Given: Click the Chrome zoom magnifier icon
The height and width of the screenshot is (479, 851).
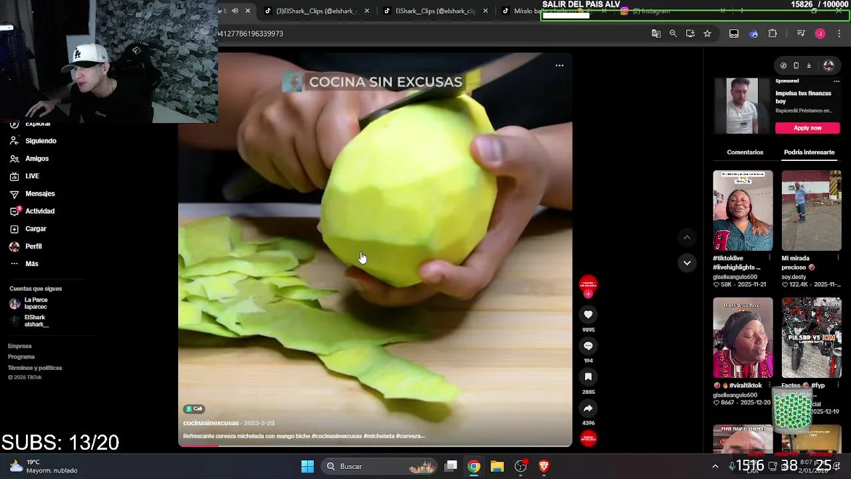Looking at the screenshot, I should point(673,33).
